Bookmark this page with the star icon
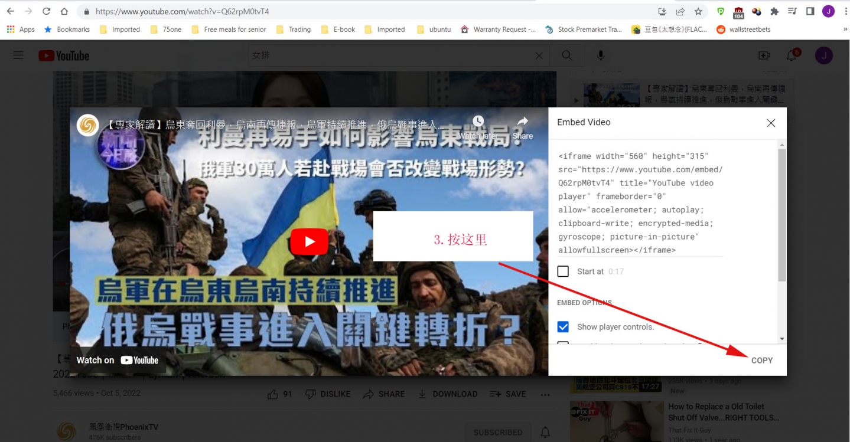The image size is (850, 442). point(698,11)
